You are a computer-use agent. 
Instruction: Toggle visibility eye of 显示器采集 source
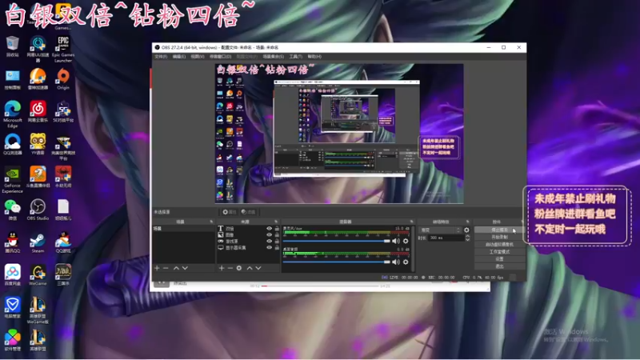click(x=270, y=247)
